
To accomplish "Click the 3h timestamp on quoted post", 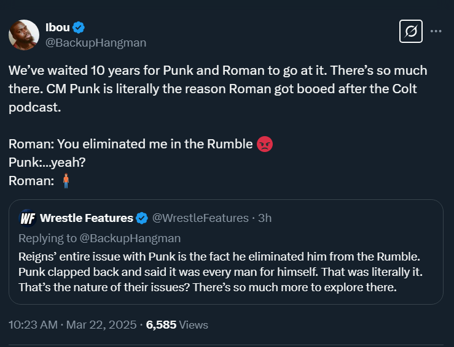I will click(265, 218).
